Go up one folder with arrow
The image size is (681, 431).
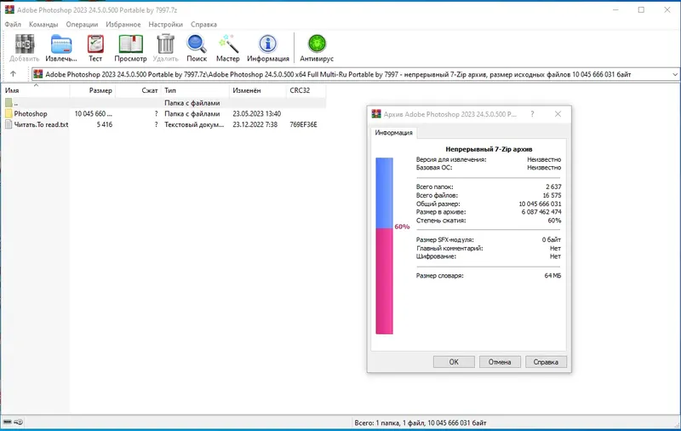13,74
